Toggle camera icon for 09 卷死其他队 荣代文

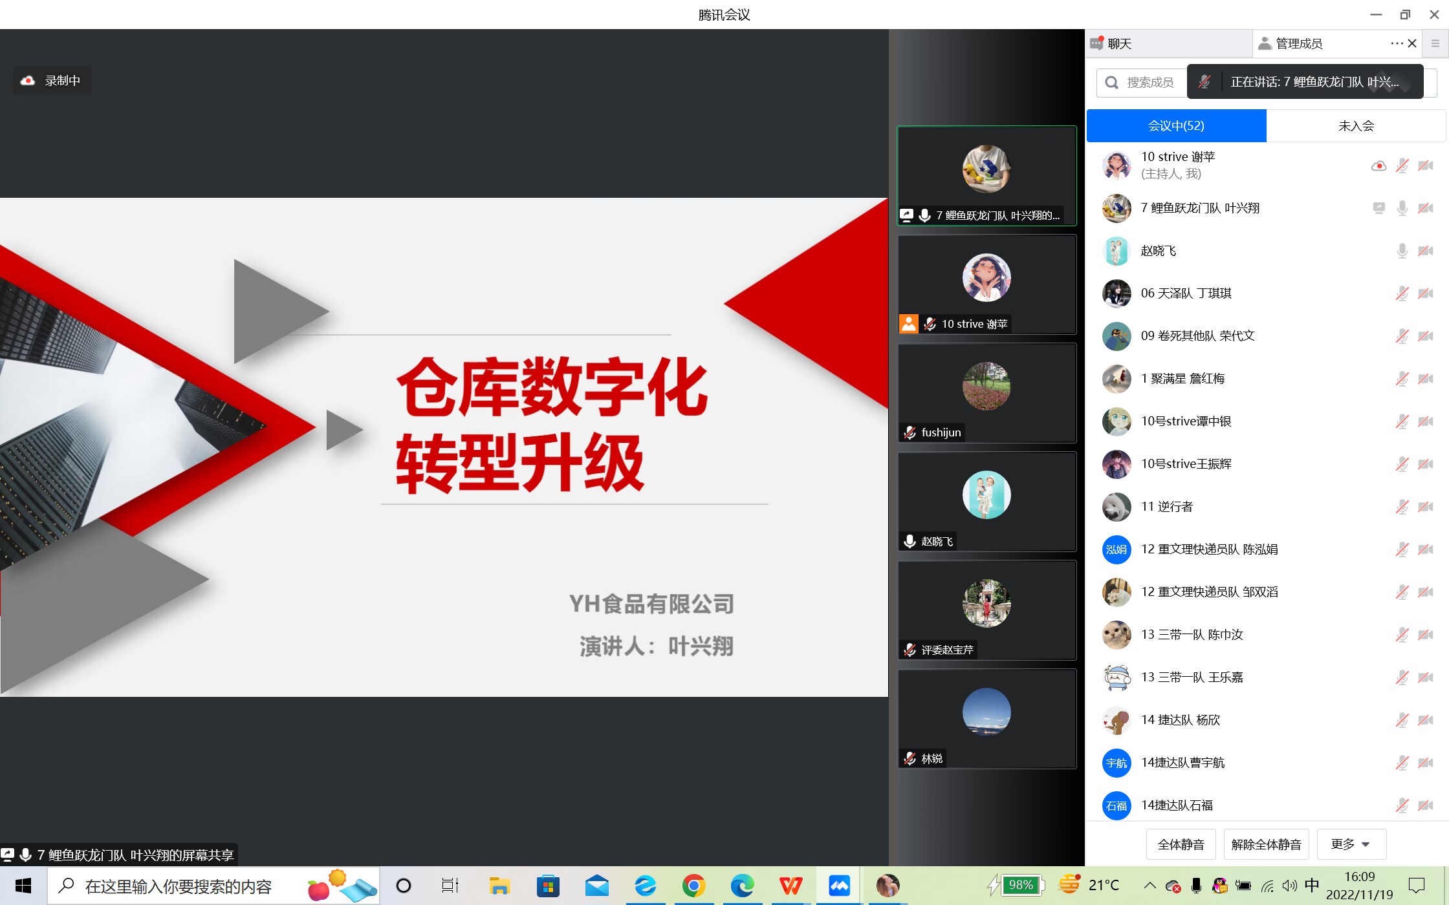1425,336
